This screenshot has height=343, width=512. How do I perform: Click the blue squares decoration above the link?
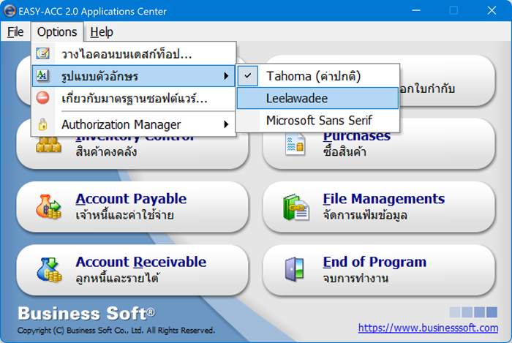tap(473, 312)
